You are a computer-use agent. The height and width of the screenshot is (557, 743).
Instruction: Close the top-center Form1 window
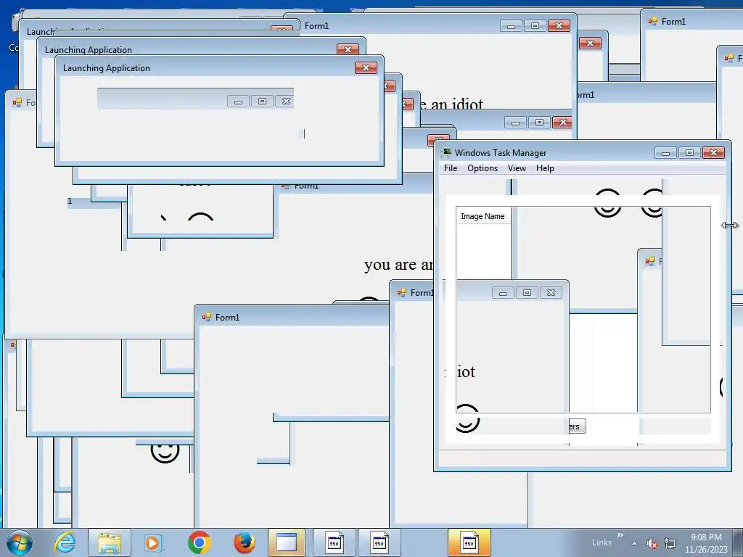[x=559, y=25]
